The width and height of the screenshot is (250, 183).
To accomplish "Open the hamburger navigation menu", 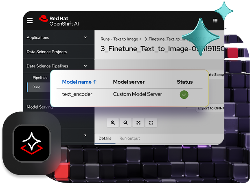I will (30, 21).
